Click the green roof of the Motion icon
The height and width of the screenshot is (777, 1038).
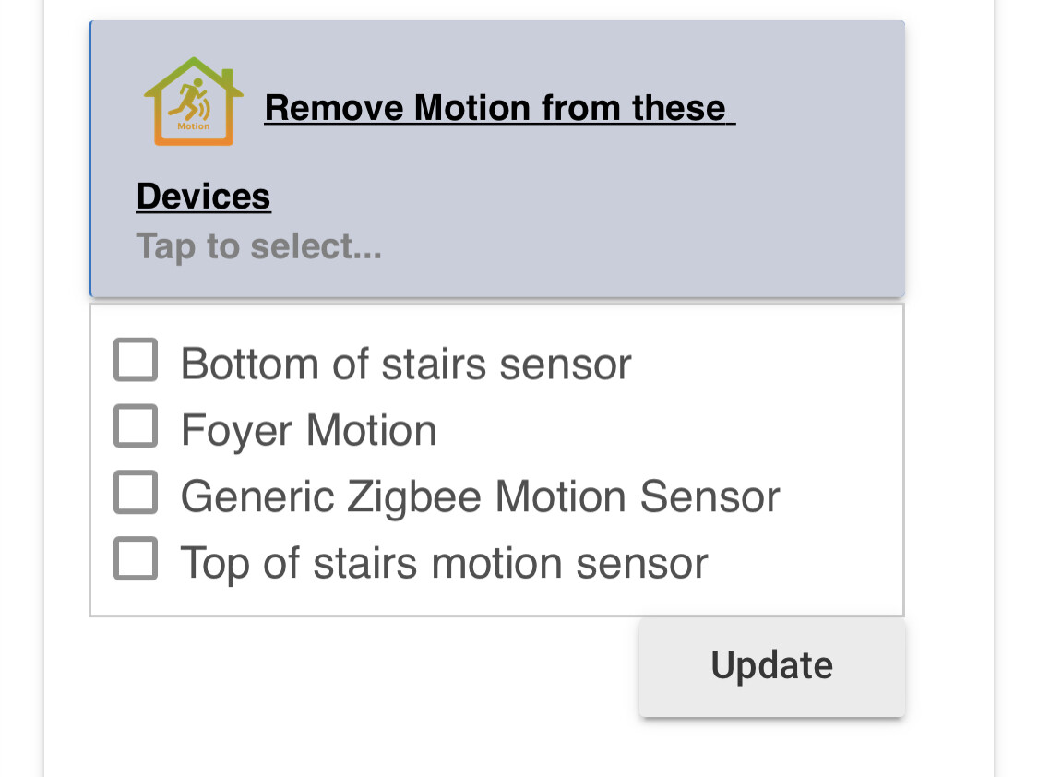194,74
